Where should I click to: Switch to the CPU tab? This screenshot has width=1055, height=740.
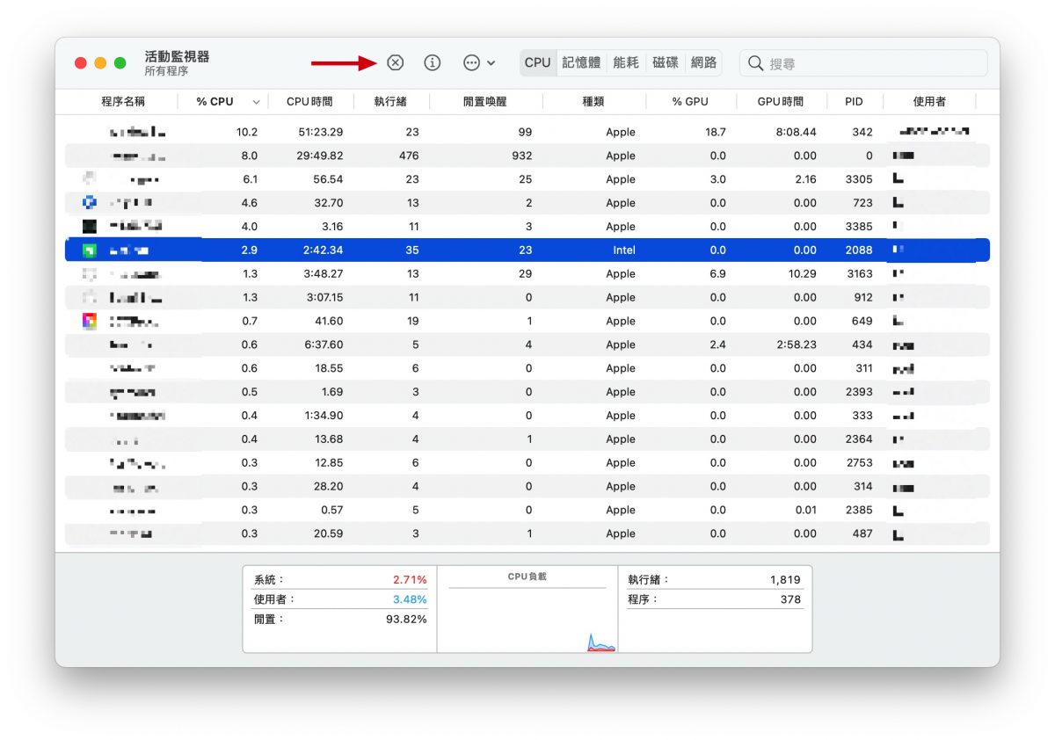pyautogui.click(x=537, y=62)
